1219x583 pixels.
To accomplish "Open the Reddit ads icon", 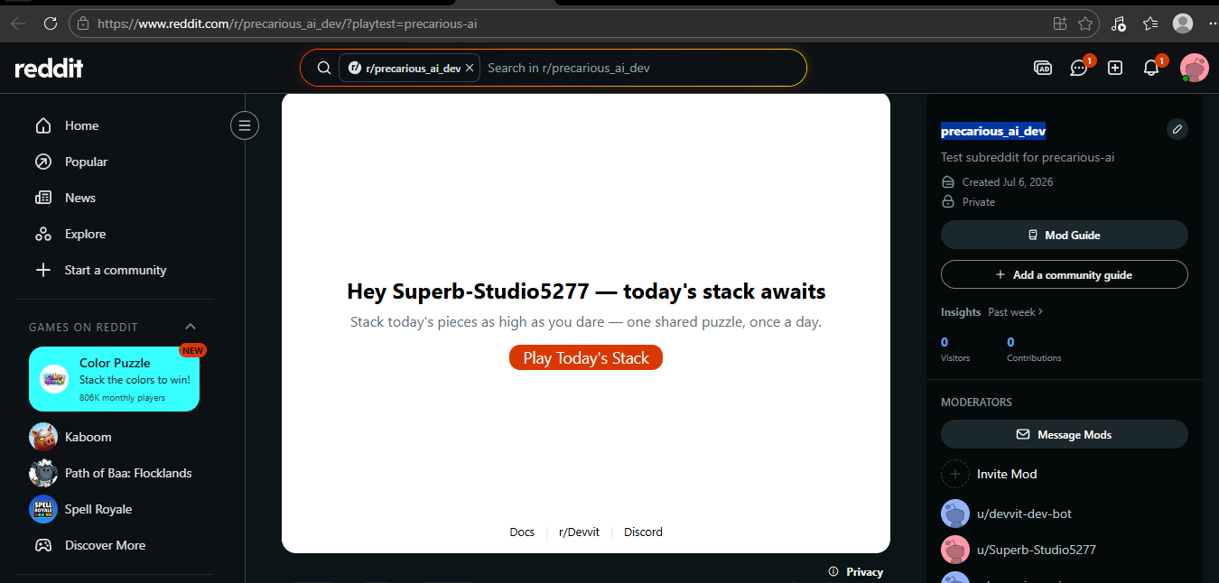I will point(1043,68).
